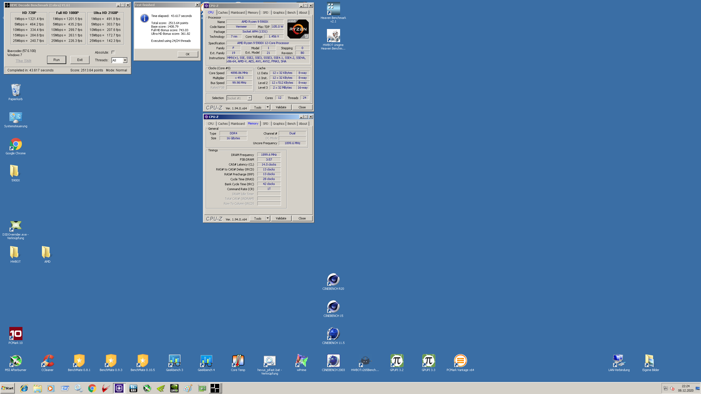Open Windows Media Player taskbar icon
This screenshot has height=394, width=701.
51,388
